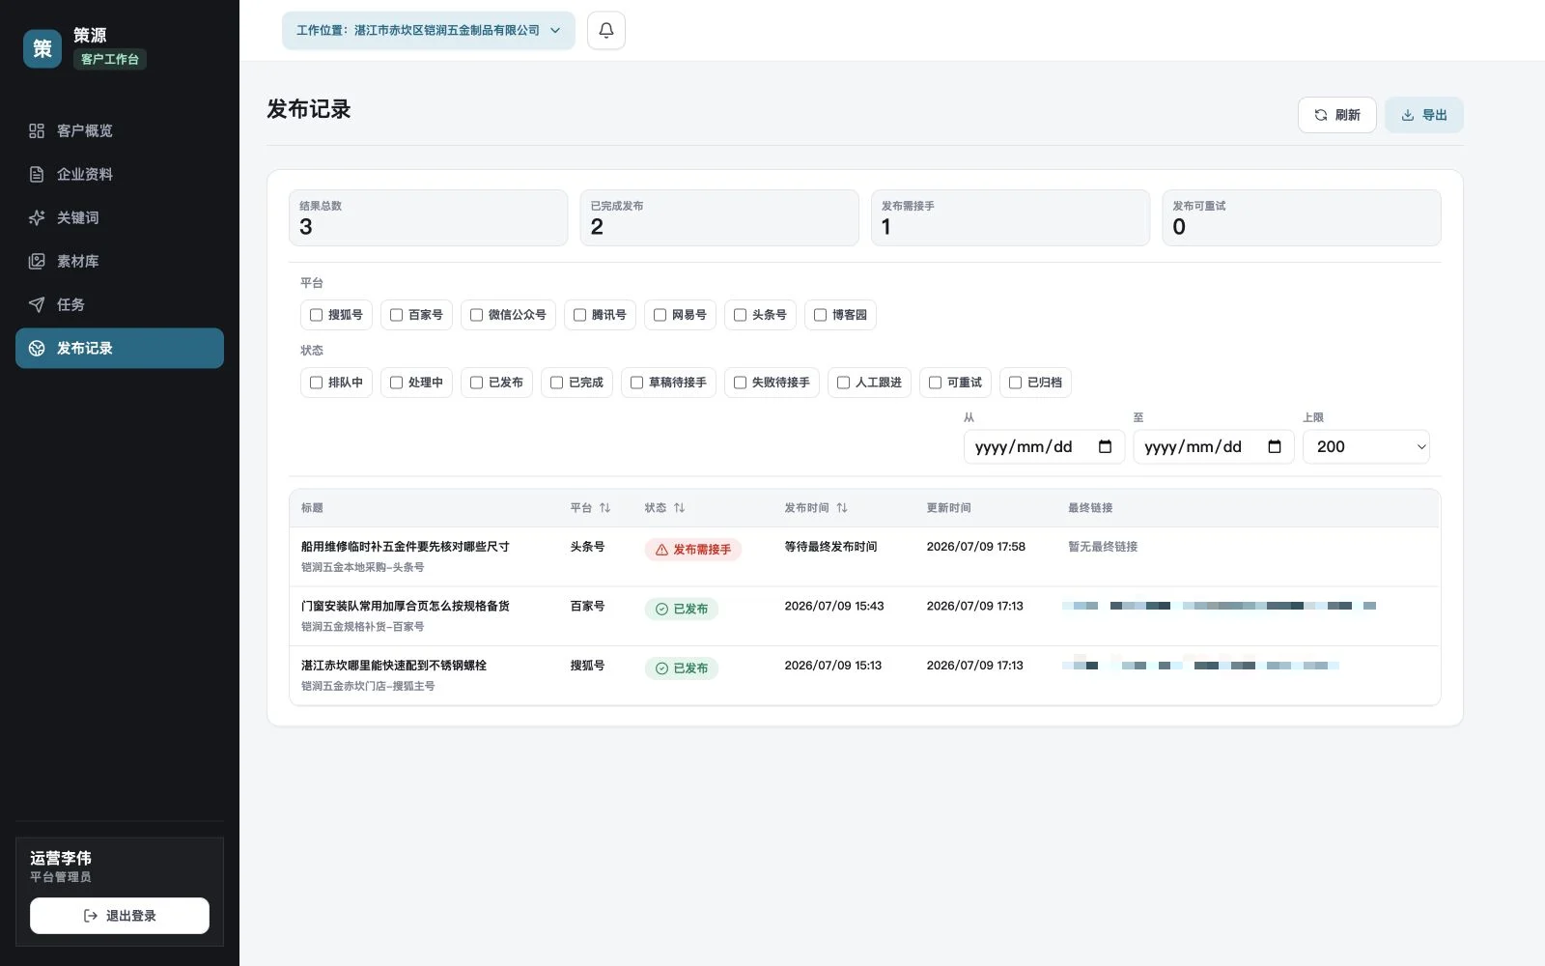Check the 腾讯号 platform filter
The width and height of the screenshot is (1545, 966).
(579, 315)
